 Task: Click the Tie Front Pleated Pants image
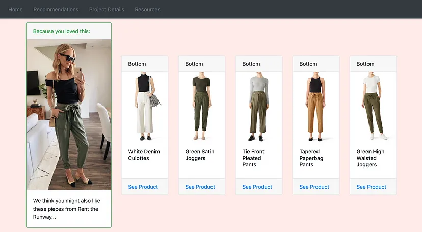[x=258, y=108]
